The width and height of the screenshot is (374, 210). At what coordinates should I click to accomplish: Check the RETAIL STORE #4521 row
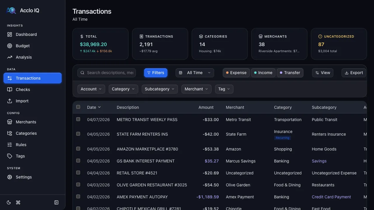point(78,173)
